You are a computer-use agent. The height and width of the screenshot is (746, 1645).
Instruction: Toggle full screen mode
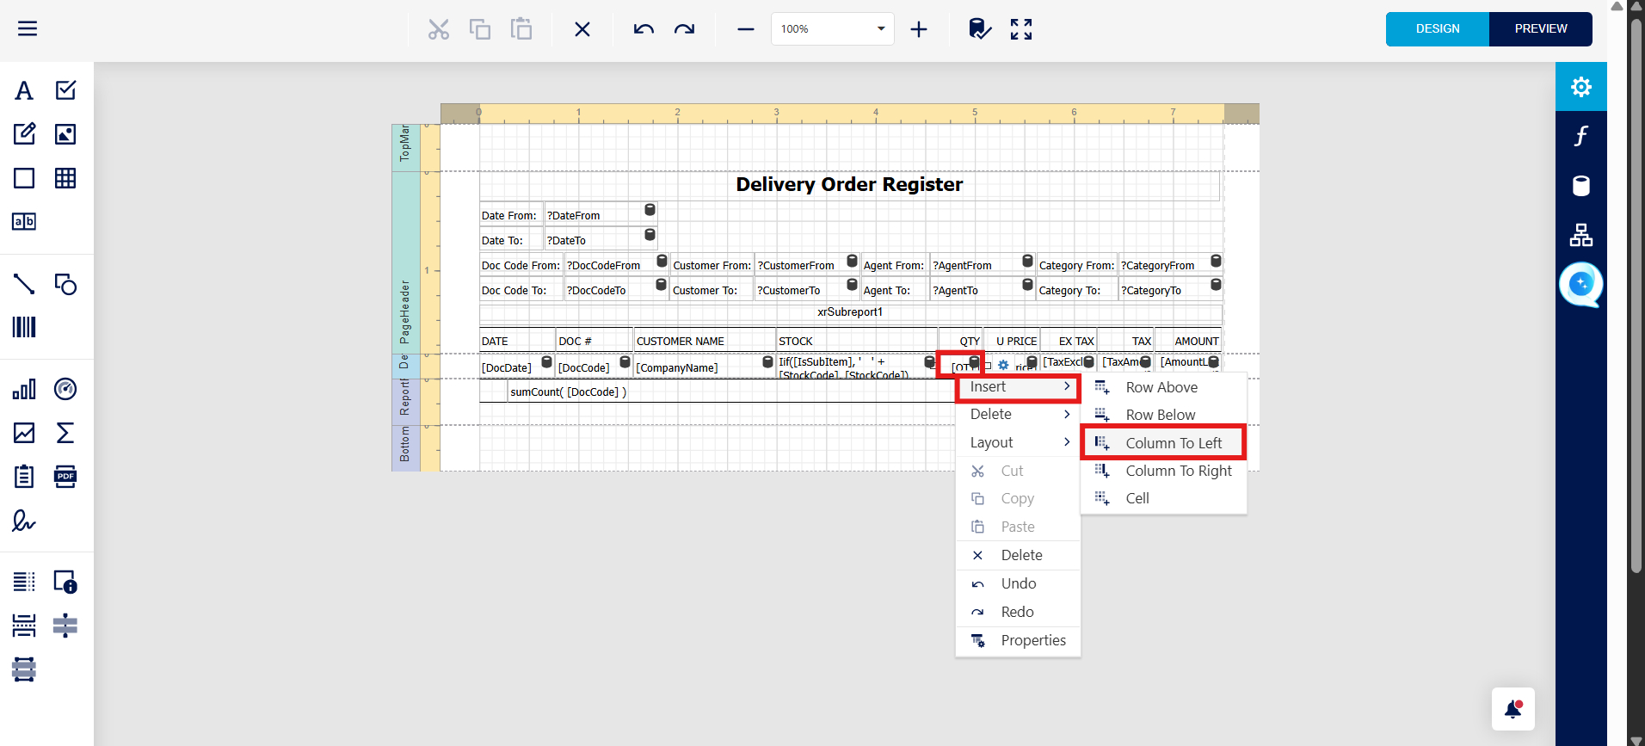point(1021,29)
